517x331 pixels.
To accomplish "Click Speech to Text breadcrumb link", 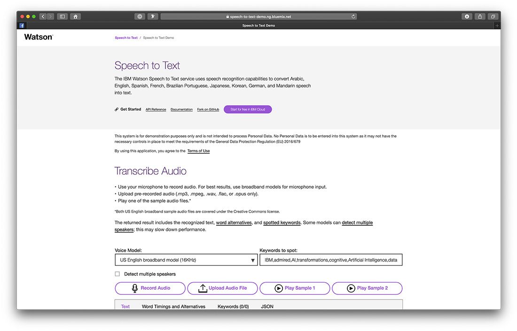I will pyautogui.click(x=126, y=38).
